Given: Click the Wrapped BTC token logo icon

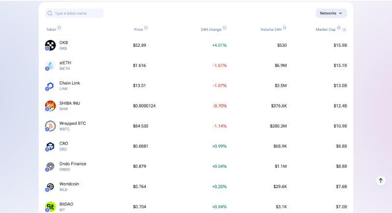Looking at the screenshot, I should [50, 126].
